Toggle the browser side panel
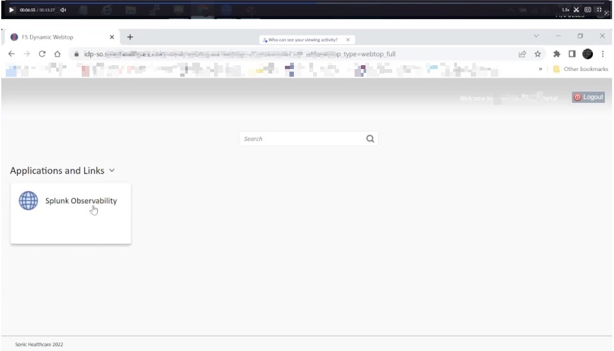The width and height of the screenshot is (614, 351). tap(572, 54)
